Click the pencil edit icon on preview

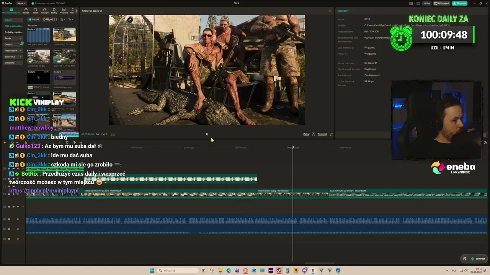click(x=130, y=20)
